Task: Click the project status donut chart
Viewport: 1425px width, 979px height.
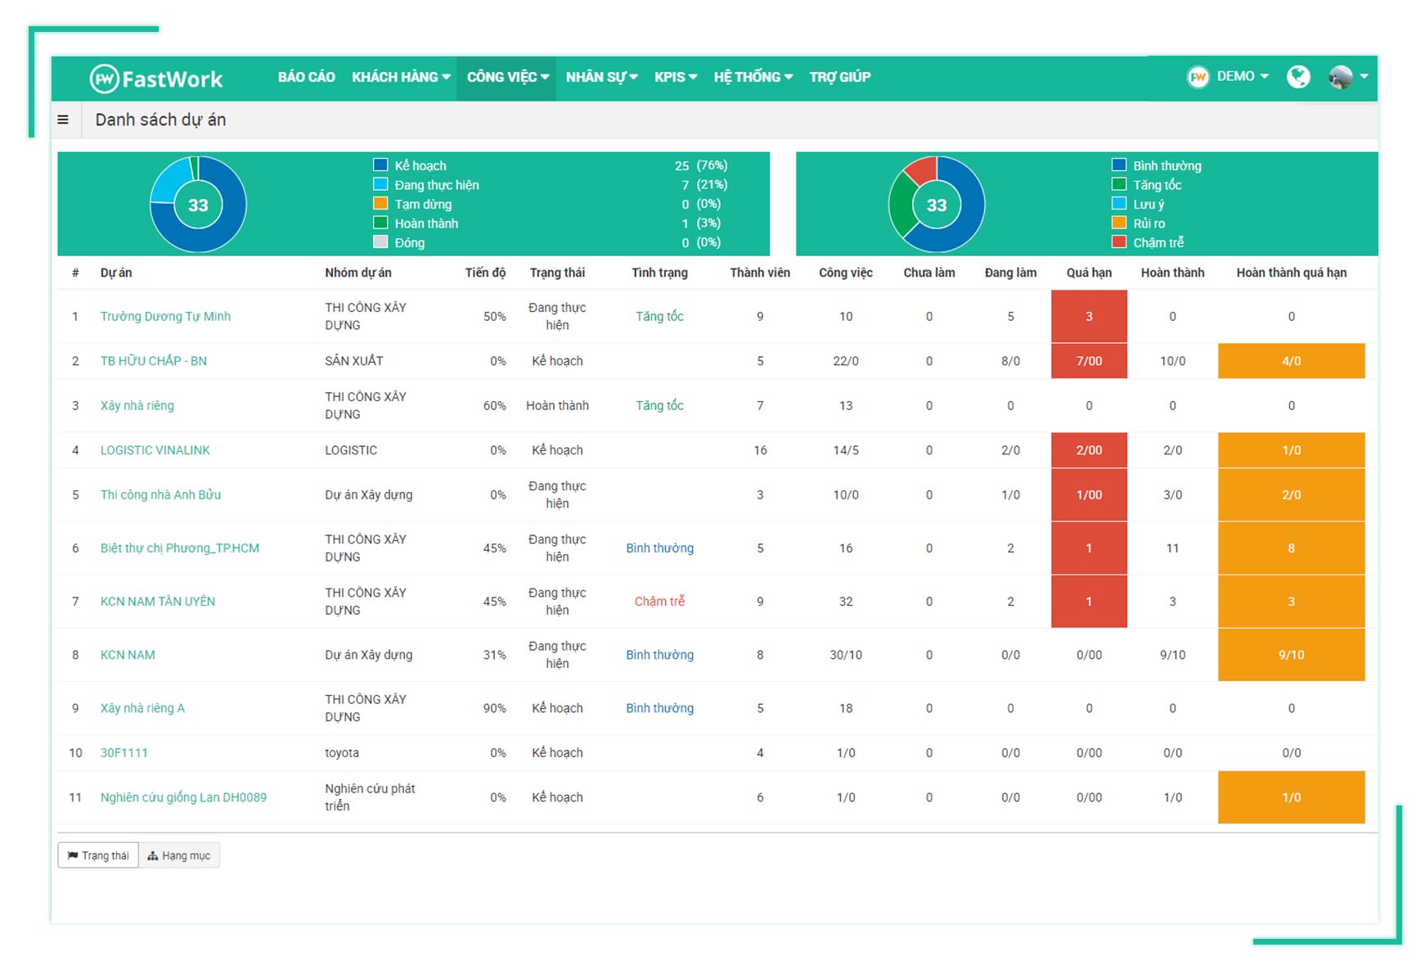Action: click(x=198, y=205)
